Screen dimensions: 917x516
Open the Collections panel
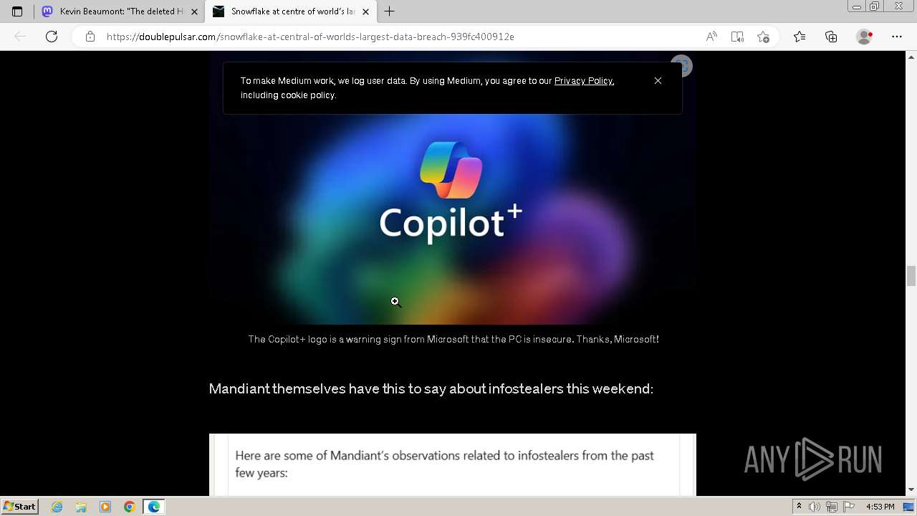831,37
